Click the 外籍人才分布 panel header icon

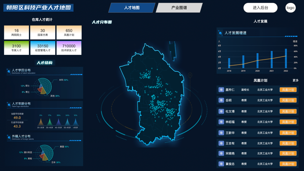pyautogui.click(x=9, y=137)
